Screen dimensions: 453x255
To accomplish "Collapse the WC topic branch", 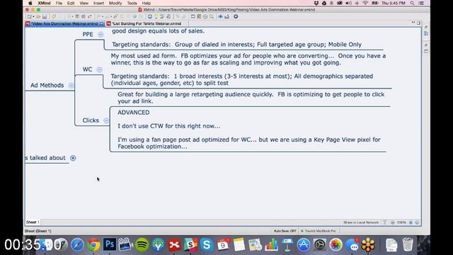I will (x=100, y=69).
